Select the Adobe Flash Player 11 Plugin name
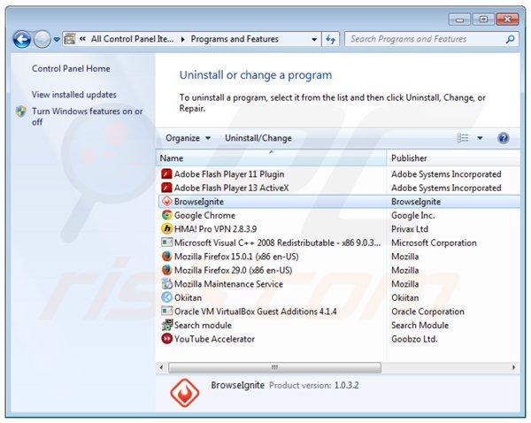 pyautogui.click(x=229, y=174)
